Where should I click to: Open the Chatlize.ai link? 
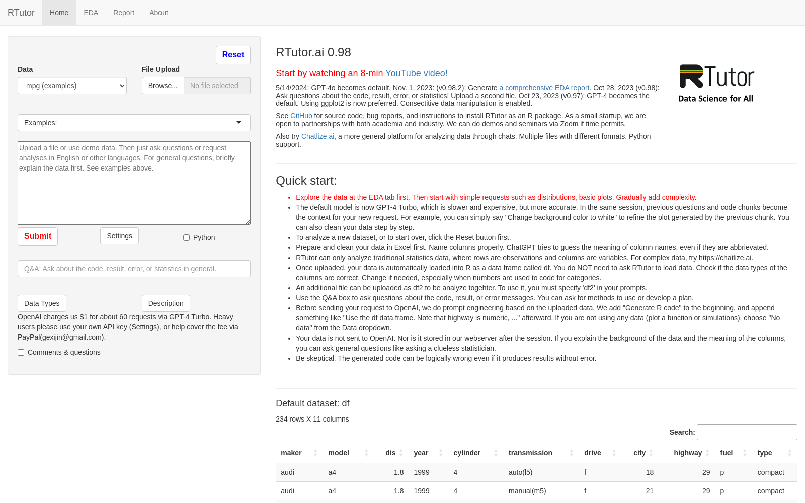coord(318,136)
